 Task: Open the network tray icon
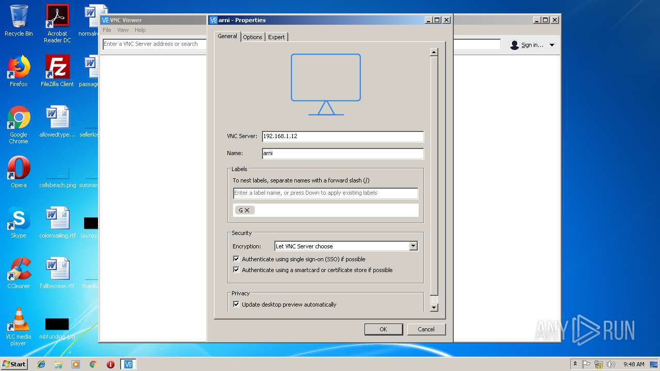(x=599, y=364)
